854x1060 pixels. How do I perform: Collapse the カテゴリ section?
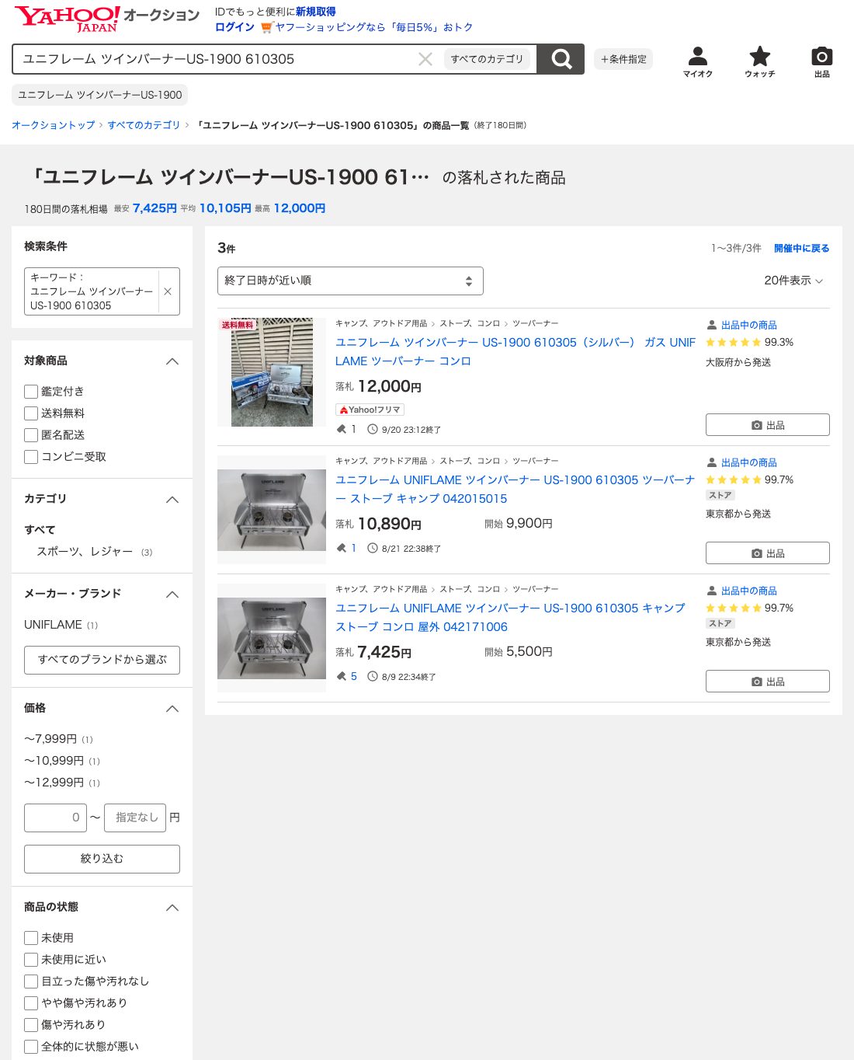coord(172,500)
